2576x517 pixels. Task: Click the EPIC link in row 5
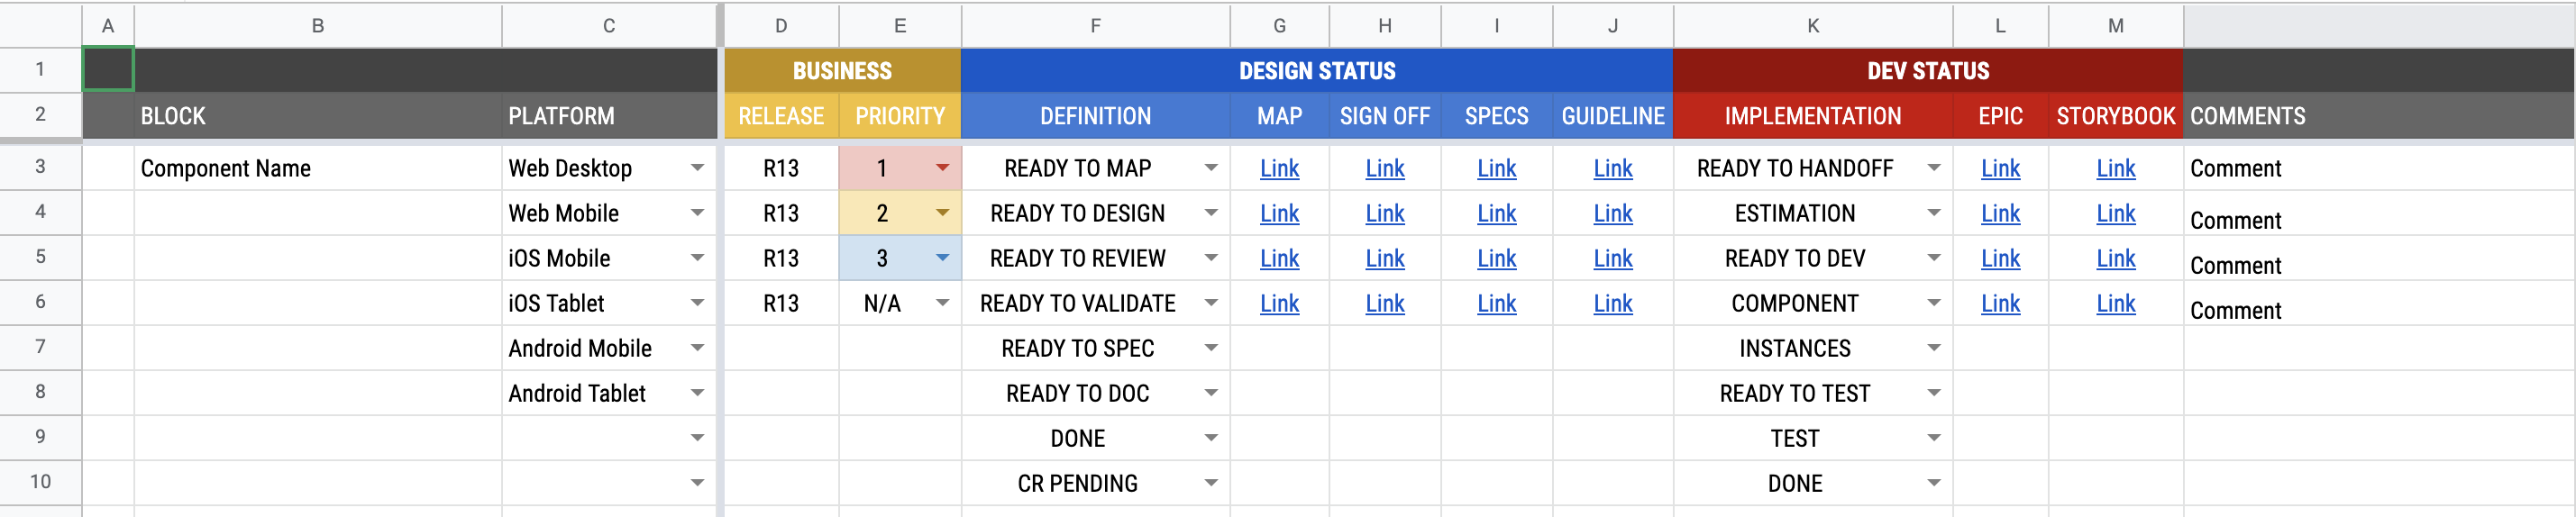tap(2000, 258)
